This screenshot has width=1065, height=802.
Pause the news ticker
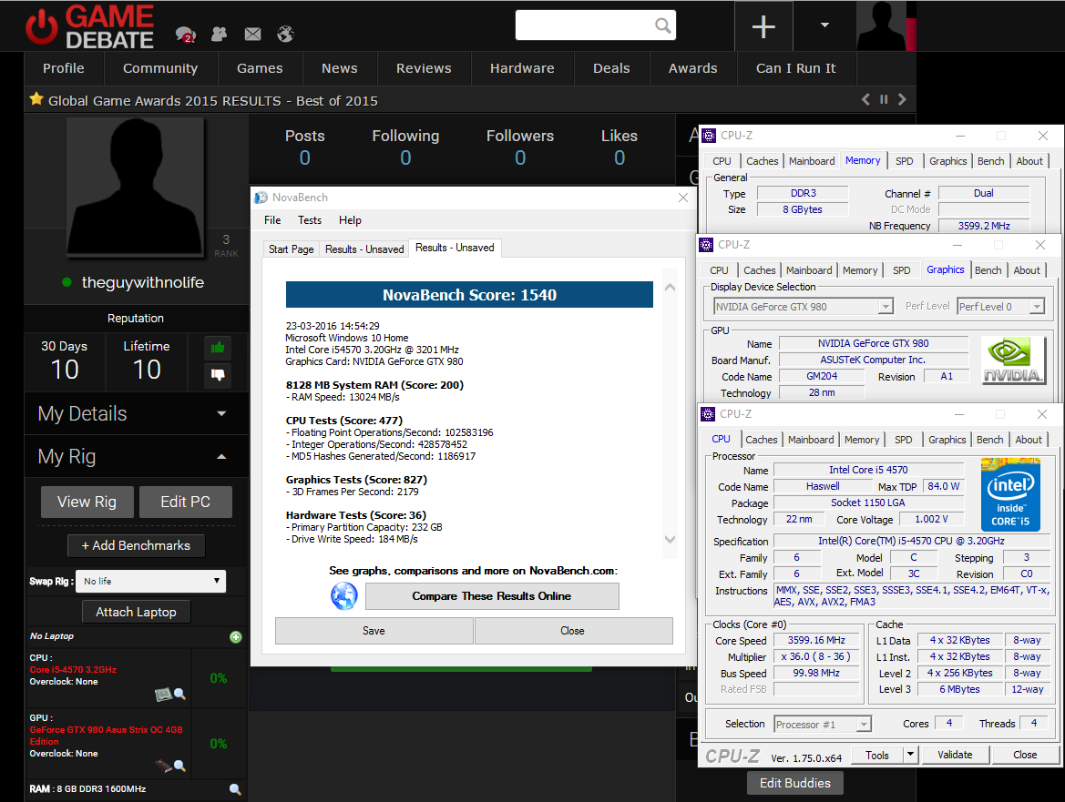(x=884, y=100)
